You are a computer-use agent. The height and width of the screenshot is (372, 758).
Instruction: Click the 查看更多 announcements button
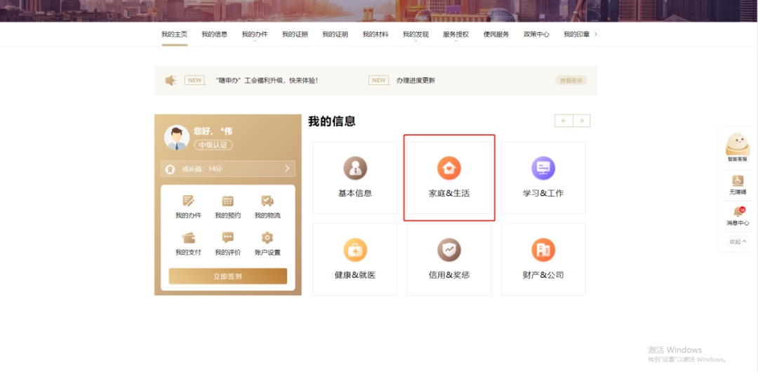point(571,81)
